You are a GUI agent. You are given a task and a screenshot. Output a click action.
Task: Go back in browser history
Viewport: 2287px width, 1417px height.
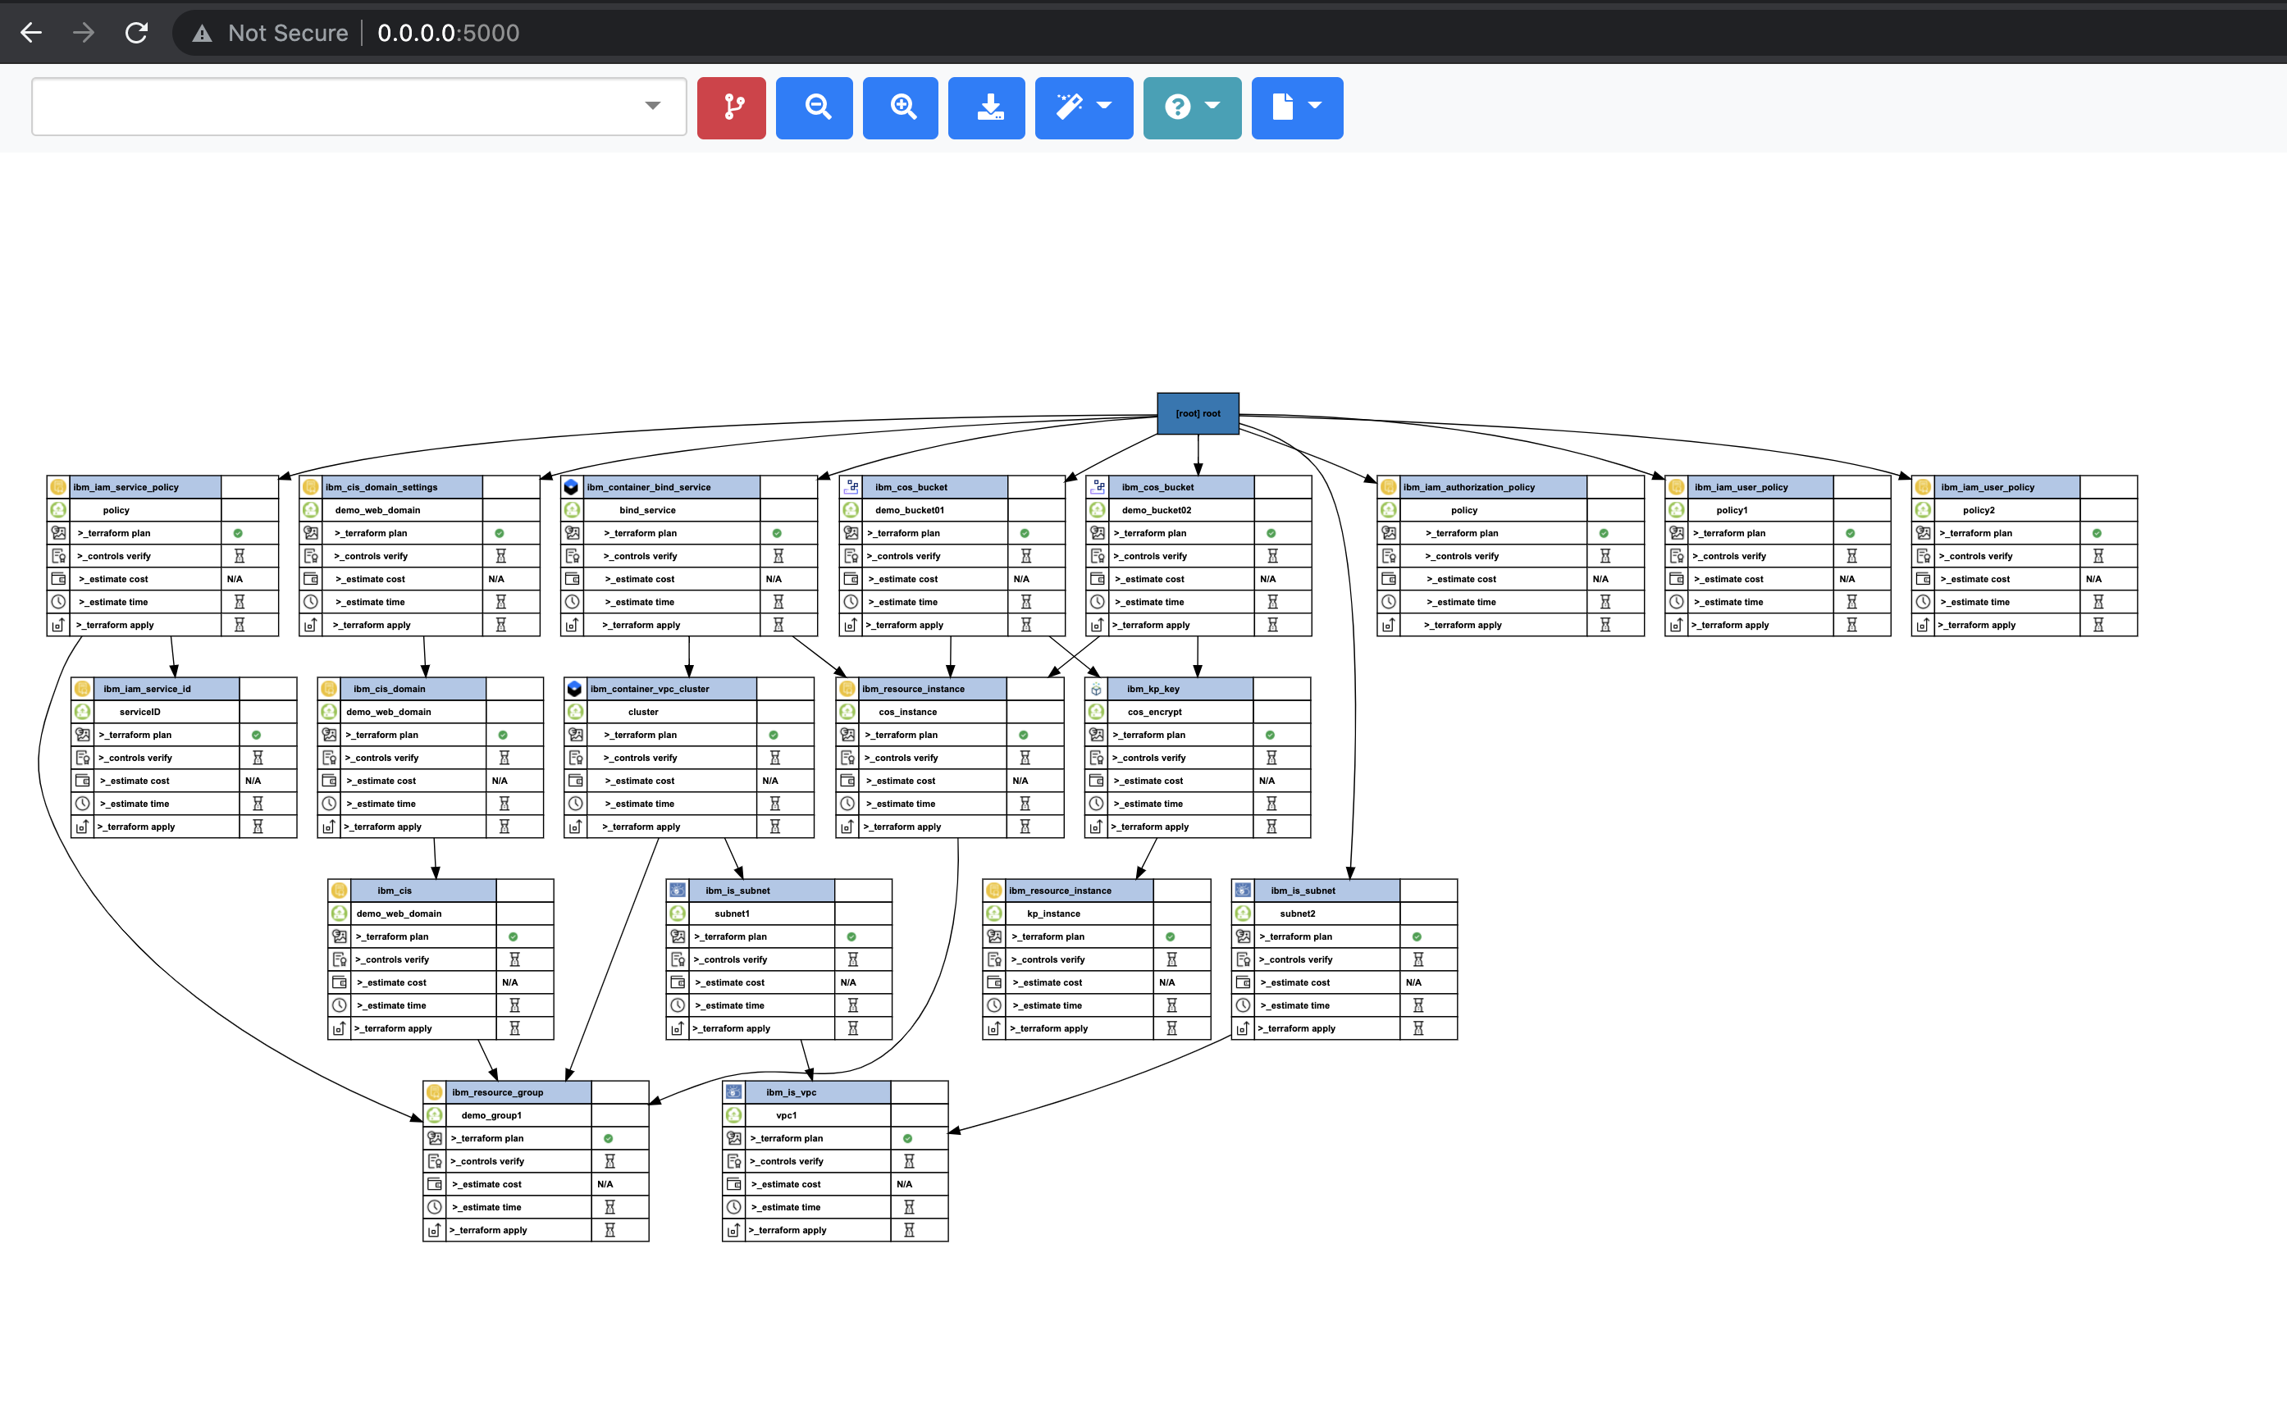pos(31,33)
